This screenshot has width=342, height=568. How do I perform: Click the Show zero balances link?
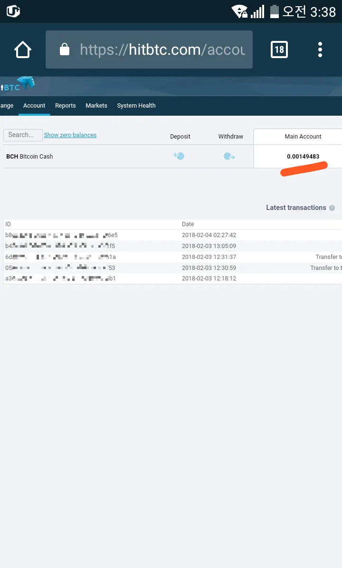(70, 135)
